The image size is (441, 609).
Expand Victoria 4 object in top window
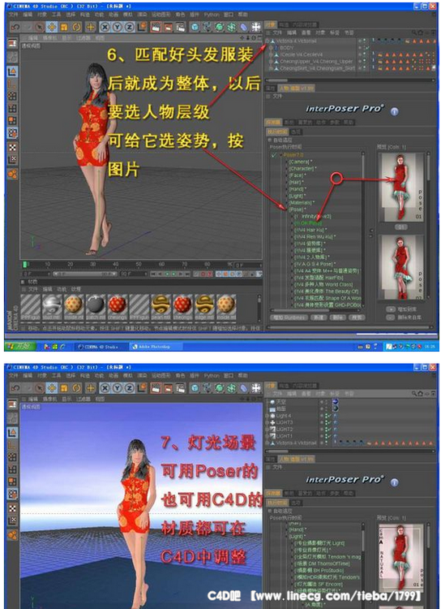pos(268,41)
